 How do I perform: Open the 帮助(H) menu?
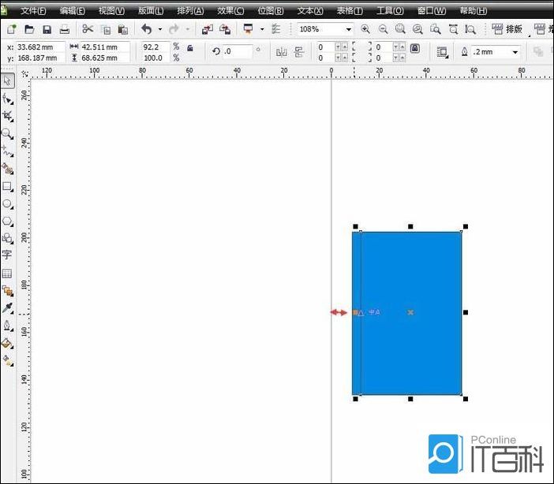[x=473, y=11]
